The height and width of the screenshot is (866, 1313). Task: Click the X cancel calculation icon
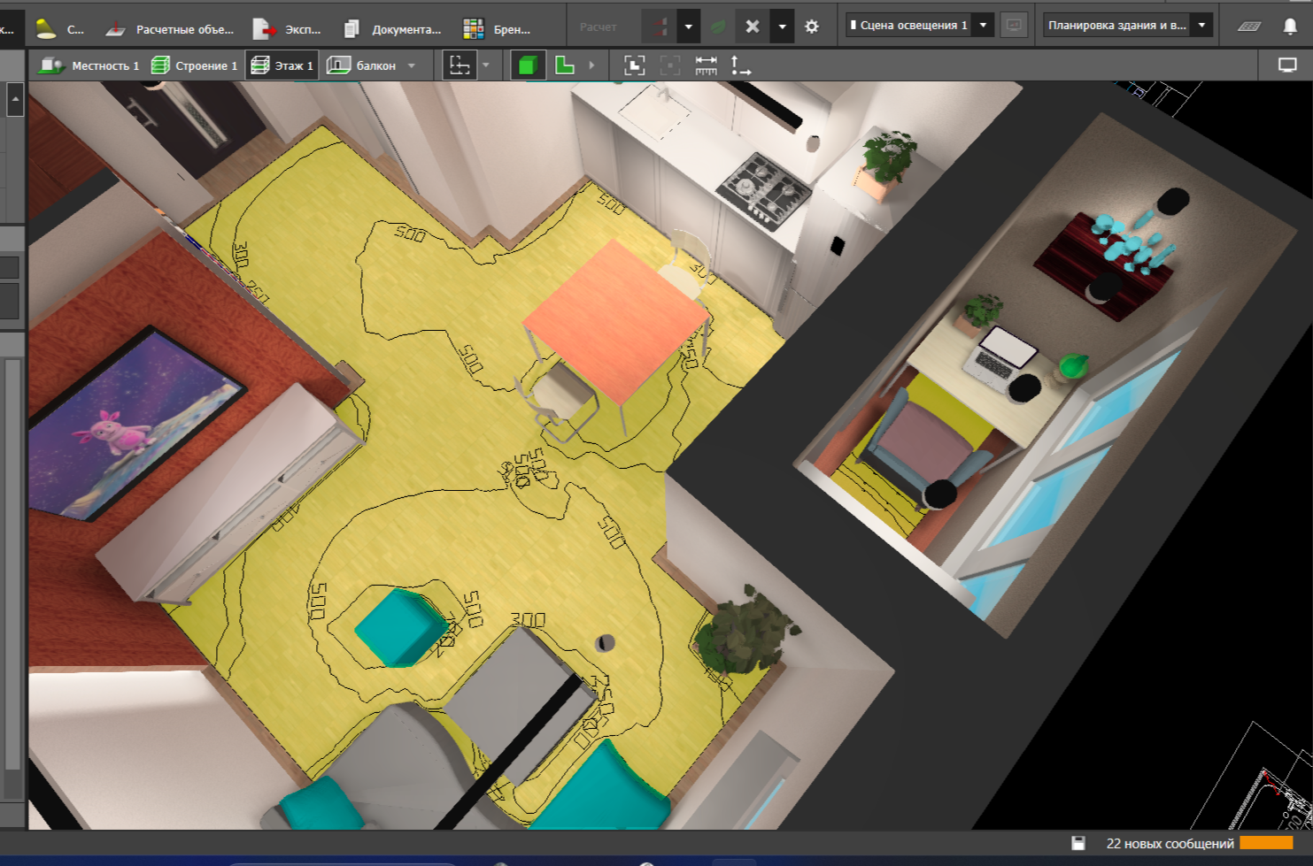click(x=753, y=27)
